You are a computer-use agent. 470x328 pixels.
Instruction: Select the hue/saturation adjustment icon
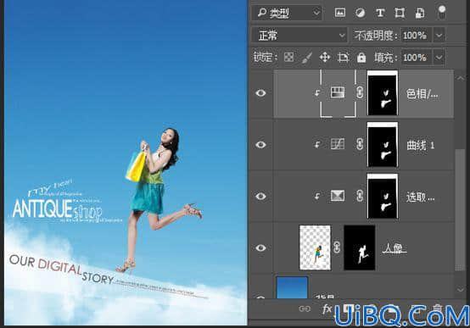point(338,92)
